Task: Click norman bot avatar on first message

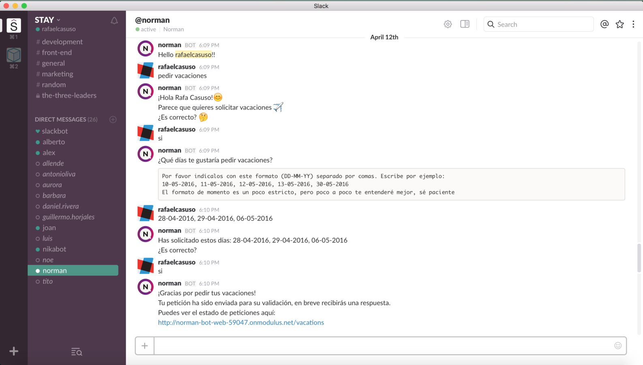Action: [146, 49]
